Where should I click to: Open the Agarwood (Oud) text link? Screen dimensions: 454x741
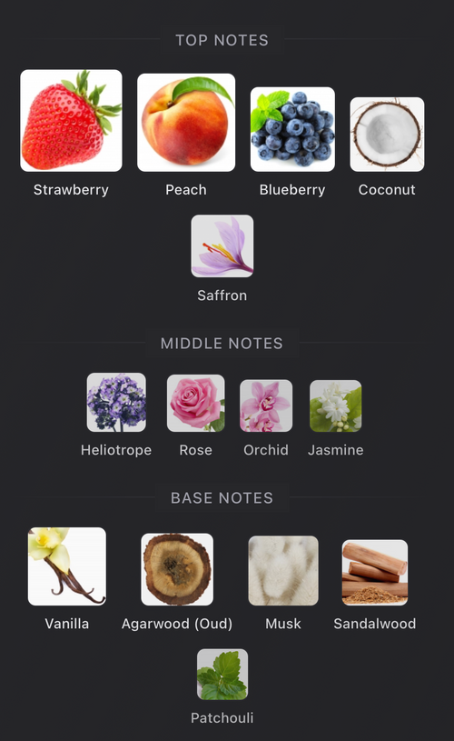pyautogui.click(x=177, y=624)
